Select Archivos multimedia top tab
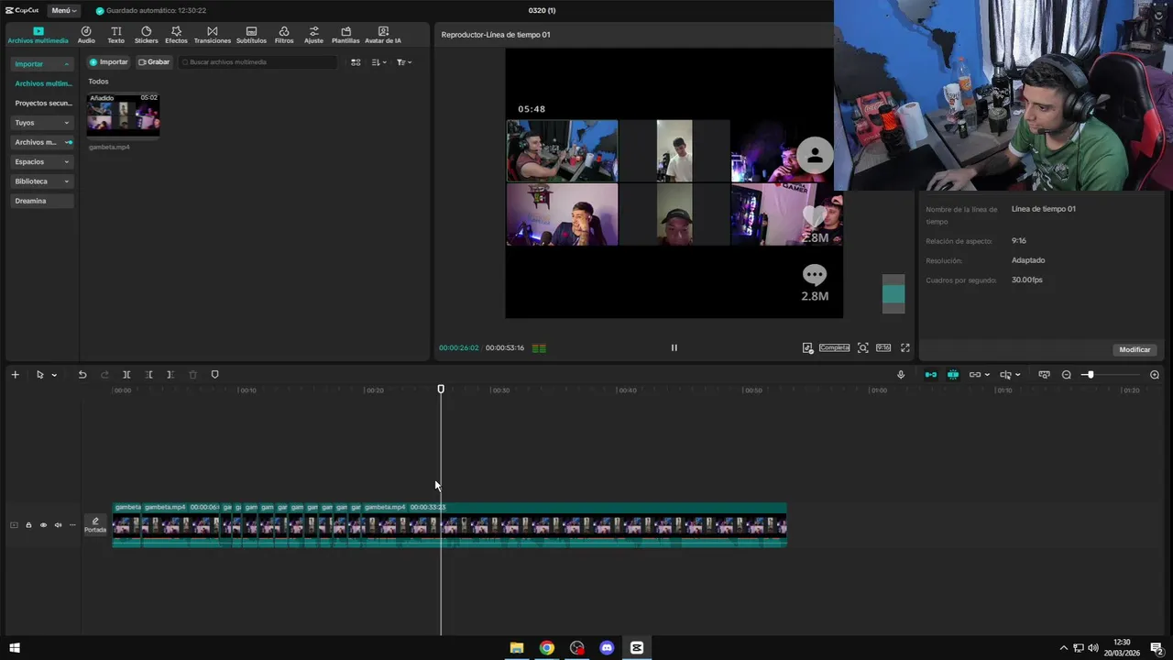 [x=38, y=35]
